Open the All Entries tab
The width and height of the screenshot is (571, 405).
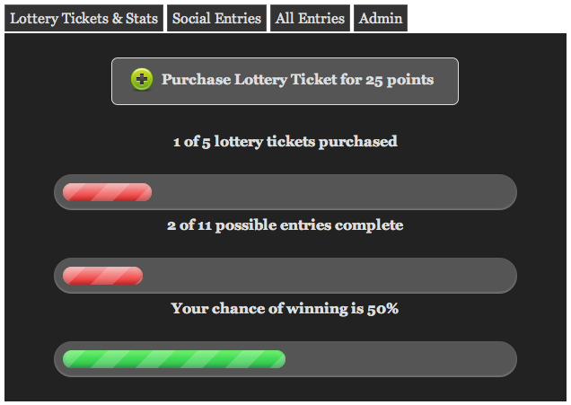pyautogui.click(x=310, y=18)
